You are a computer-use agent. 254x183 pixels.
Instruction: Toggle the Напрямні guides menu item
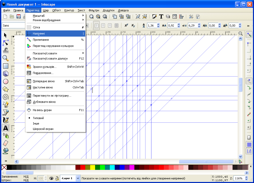click(x=55, y=34)
